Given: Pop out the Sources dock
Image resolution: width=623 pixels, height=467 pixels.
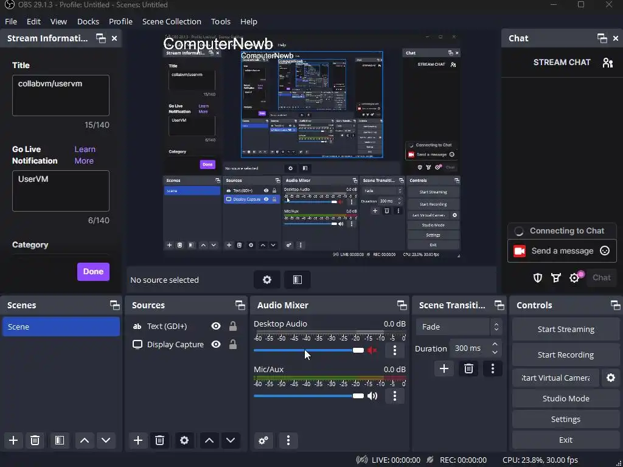Looking at the screenshot, I should click(240, 305).
